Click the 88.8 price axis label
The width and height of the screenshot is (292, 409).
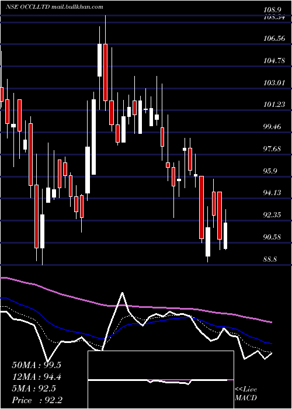pyautogui.click(x=270, y=259)
